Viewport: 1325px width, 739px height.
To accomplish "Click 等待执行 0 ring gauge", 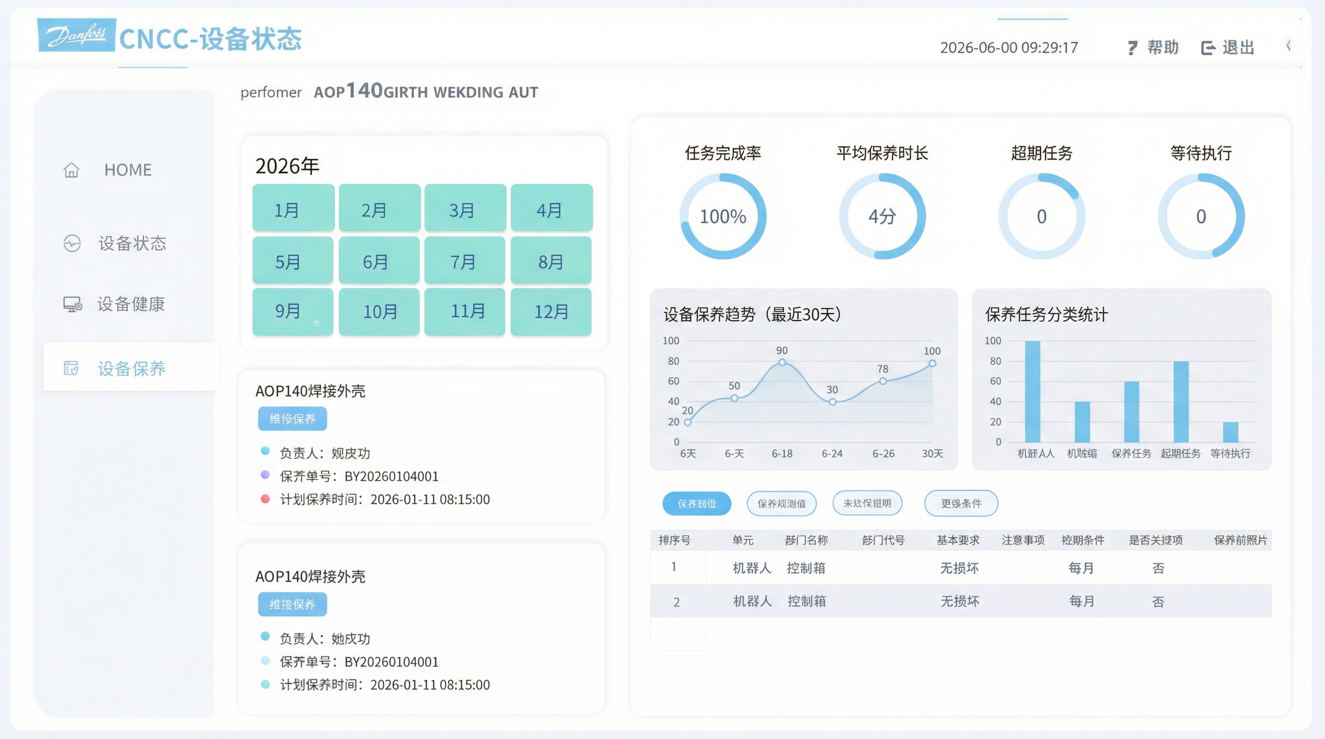I will tap(1202, 217).
